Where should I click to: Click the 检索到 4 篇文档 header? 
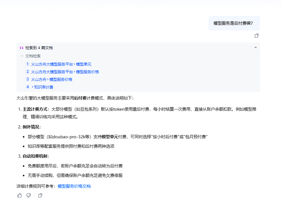point(39,48)
